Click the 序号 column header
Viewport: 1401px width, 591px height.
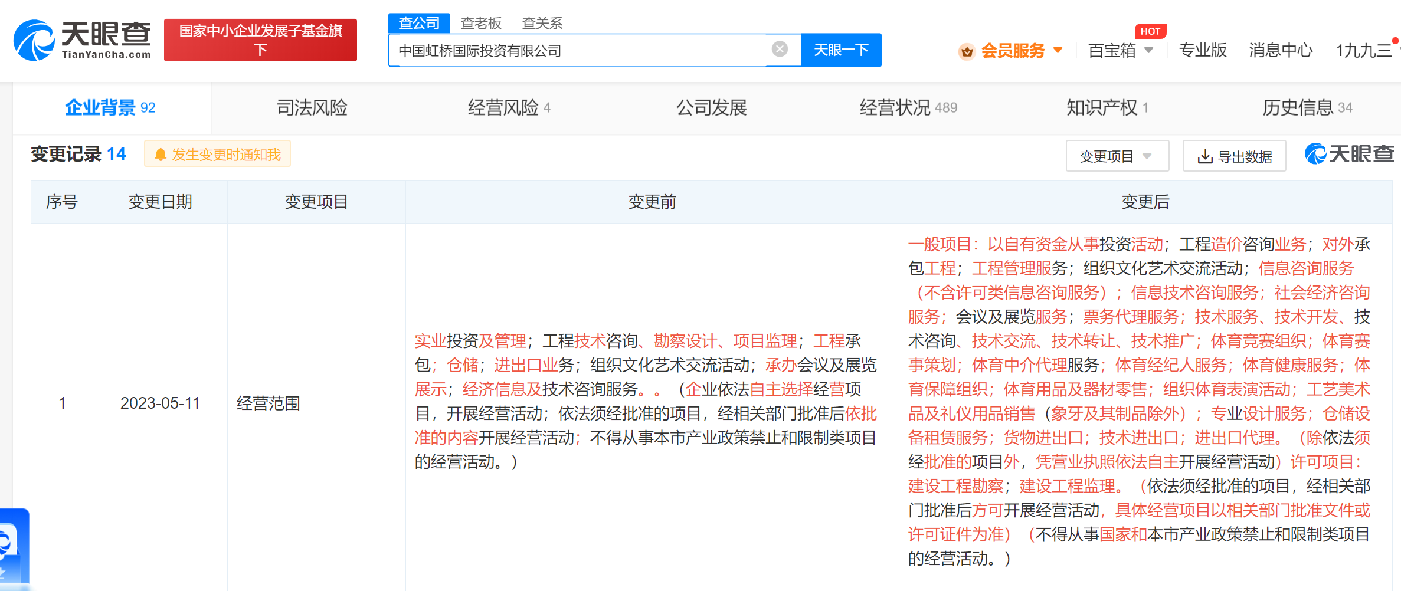point(62,202)
